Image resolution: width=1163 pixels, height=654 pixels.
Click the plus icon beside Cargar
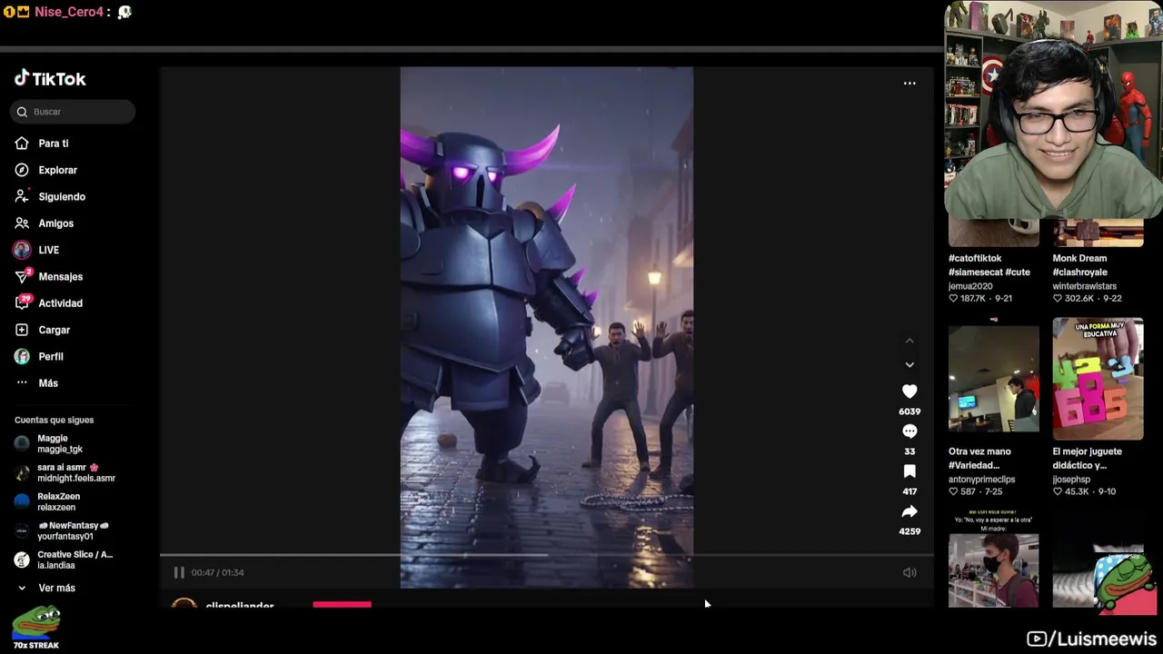22,330
